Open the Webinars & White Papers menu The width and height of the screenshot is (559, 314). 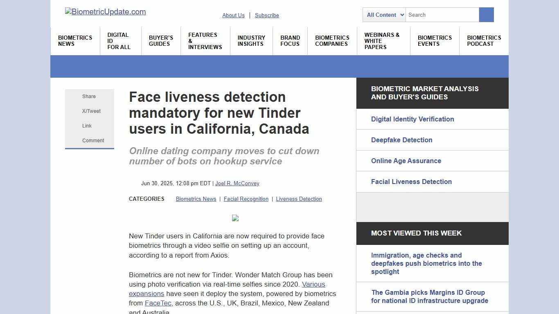(x=382, y=41)
